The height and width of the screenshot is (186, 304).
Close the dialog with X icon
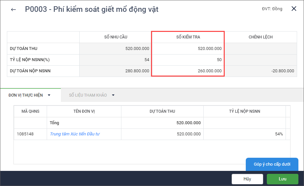tap(294, 9)
